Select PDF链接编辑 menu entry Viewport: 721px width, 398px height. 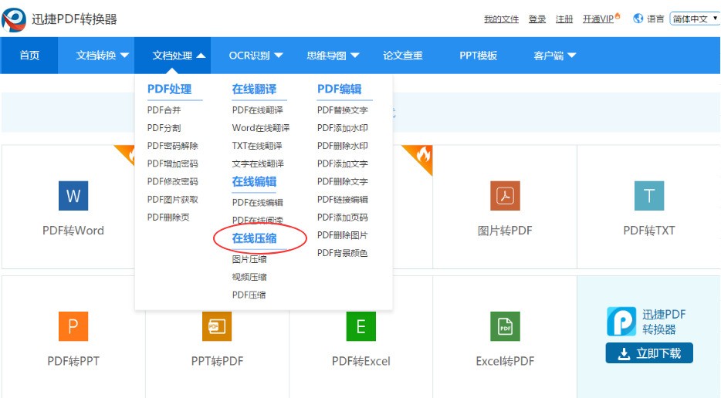pos(343,200)
